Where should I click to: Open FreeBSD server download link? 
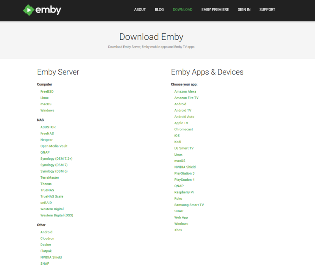(x=47, y=91)
